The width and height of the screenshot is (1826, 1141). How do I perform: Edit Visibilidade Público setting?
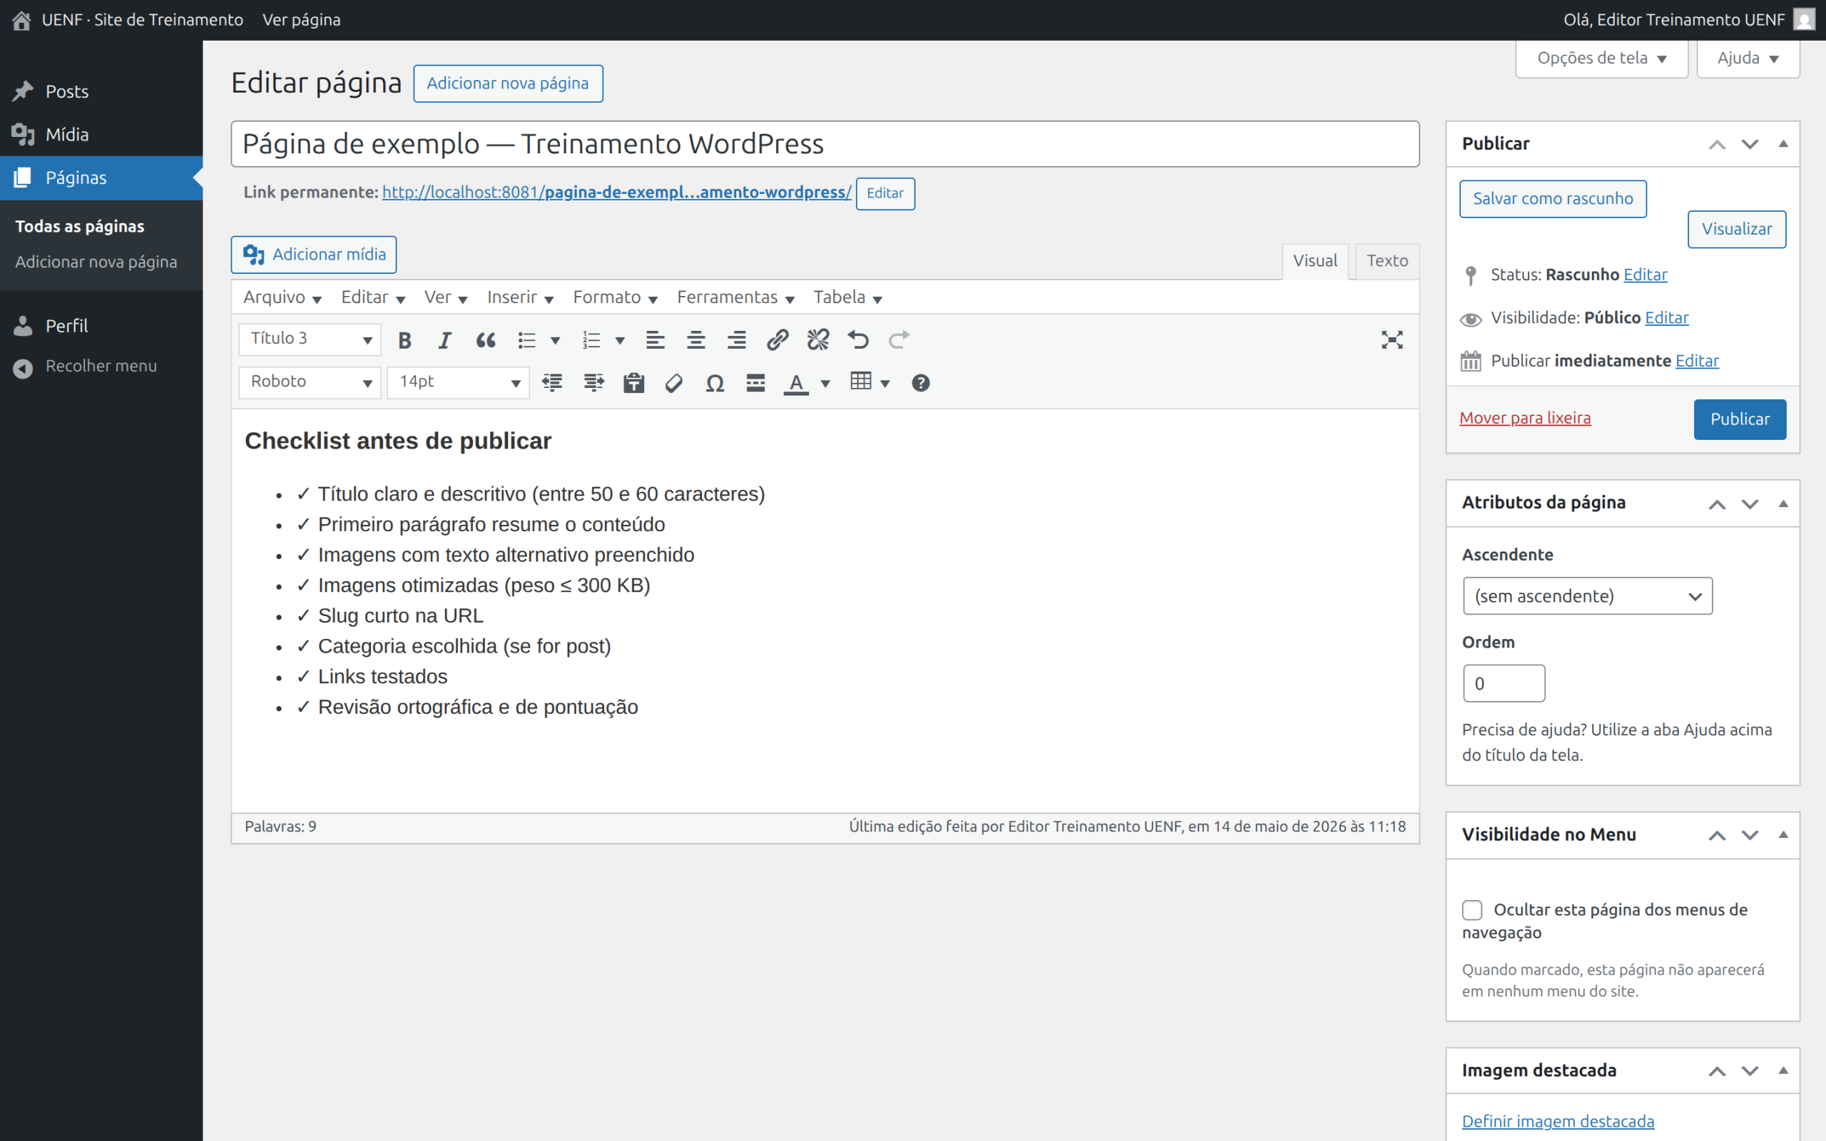1667,318
